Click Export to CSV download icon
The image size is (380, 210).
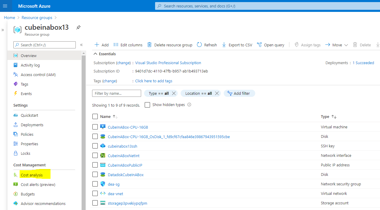tap(224, 45)
